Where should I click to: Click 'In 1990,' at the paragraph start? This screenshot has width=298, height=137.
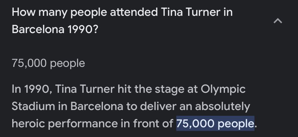point(32,90)
